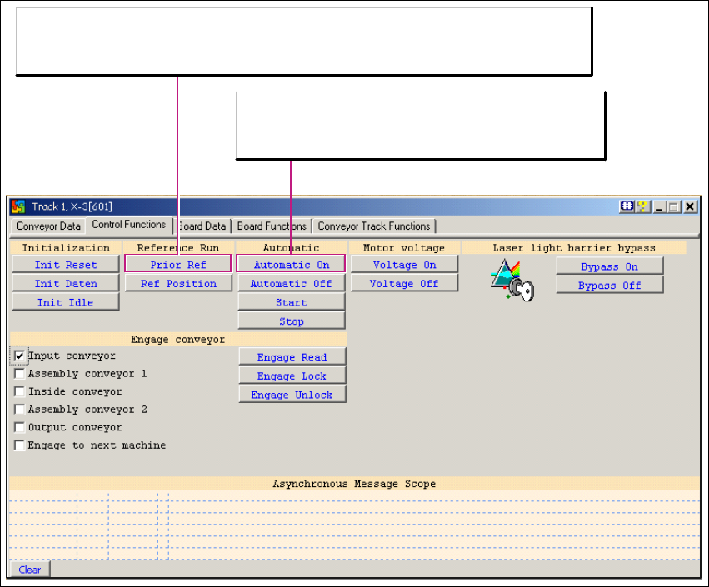Screen dimensions: 709x587
Task: Tick the Output conveyor checkbox
Action: tap(20, 427)
